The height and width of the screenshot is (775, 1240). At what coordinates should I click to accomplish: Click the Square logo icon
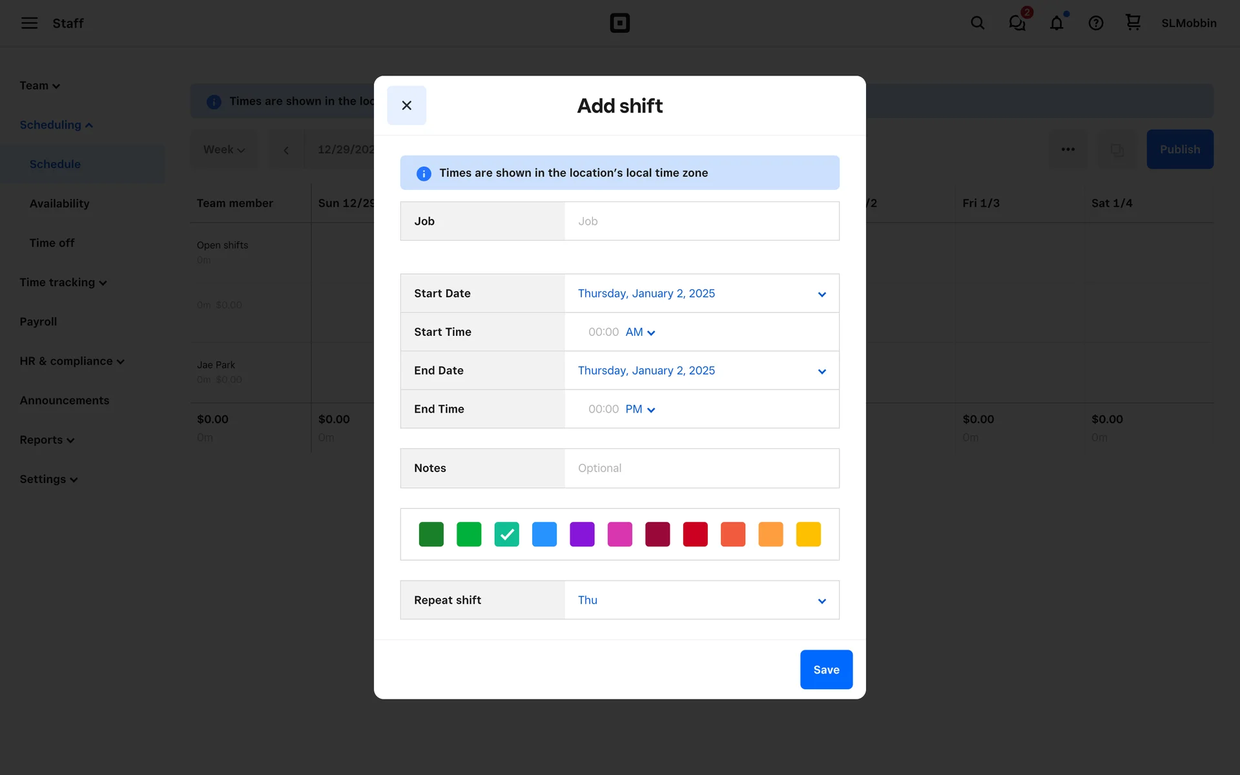619,23
